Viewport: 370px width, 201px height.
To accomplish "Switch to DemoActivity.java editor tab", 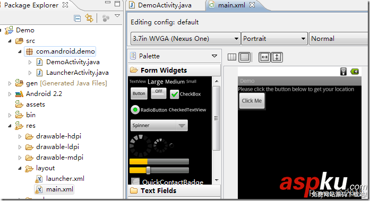I will (160, 5).
